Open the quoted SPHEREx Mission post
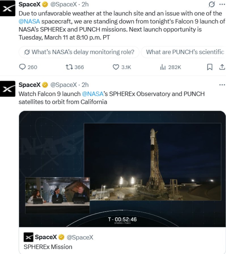The width and height of the screenshot is (226, 254). point(122,240)
